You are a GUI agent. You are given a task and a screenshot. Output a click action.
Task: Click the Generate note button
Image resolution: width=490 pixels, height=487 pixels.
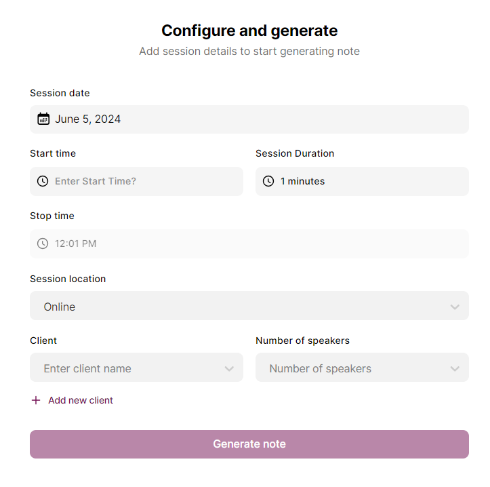(x=249, y=444)
